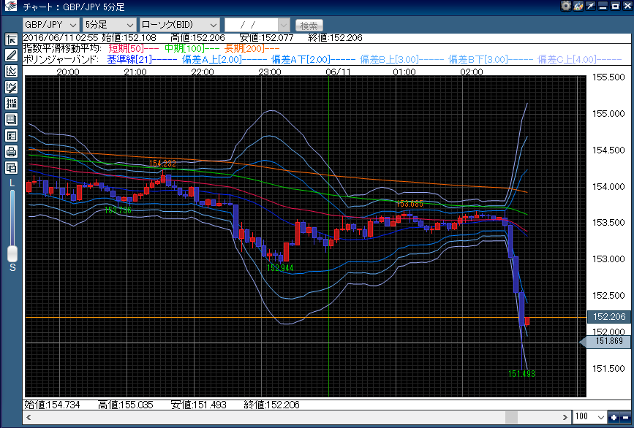This screenshot has height=428, width=634.
Task: Open the checklist settings icon
Action: [x=11, y=136]
